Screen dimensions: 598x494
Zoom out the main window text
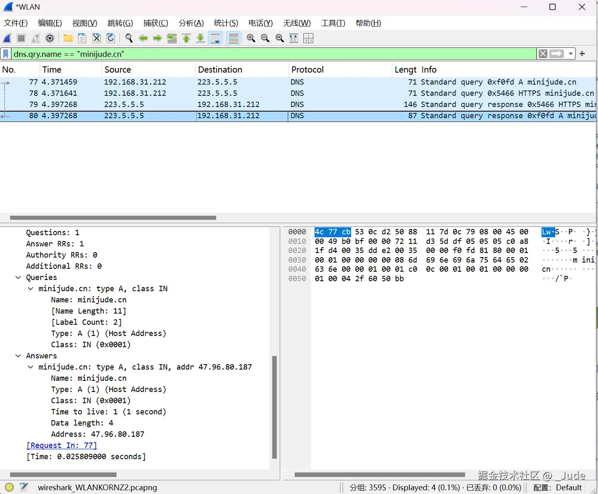click(265, 38)
